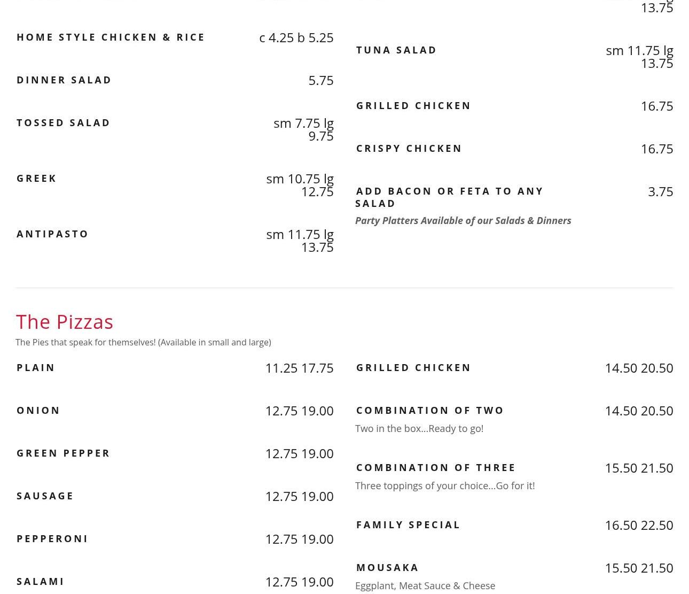Click the Plain pizza item
Image resolution: width=689 pixels, height=594 pixels.
click(36, 368)
